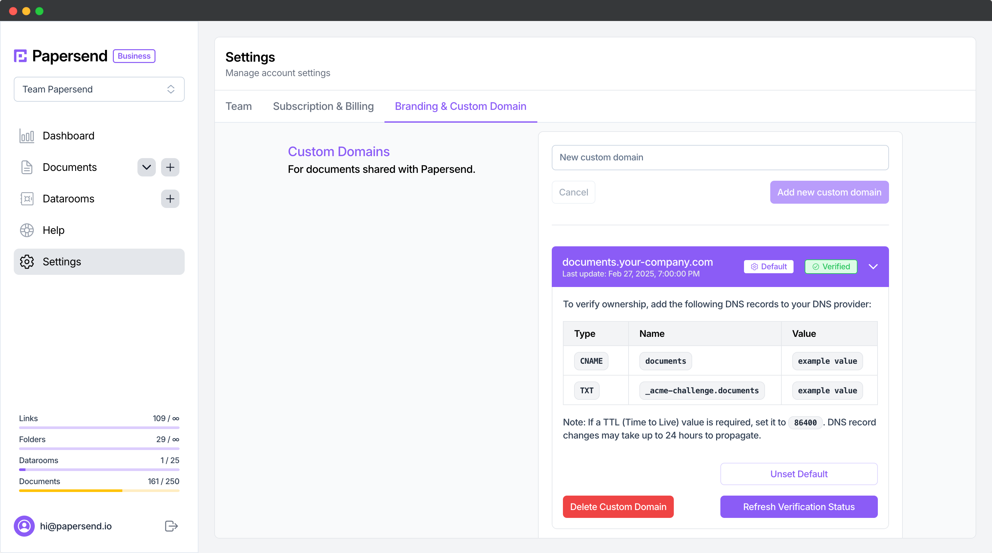
Task: Click the logout icon beside the email
Action: click(171, 526)
